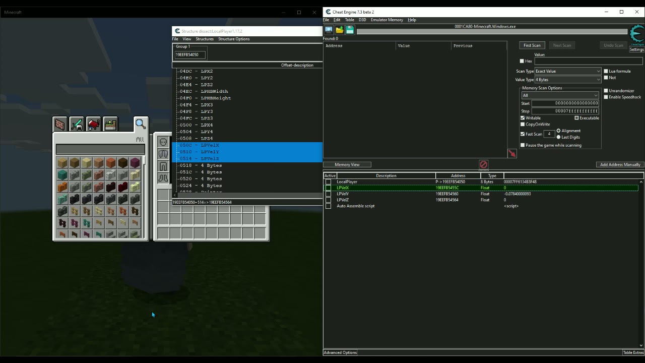Activate the LPVelX address entry checkbox
The image size is (645, 363).
point(329,188)
